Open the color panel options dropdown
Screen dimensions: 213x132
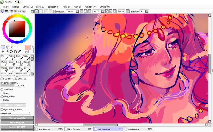[x=32, y=12]
